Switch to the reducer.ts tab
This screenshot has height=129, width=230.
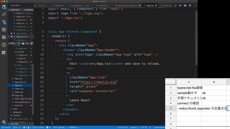[x=102, y=6]
